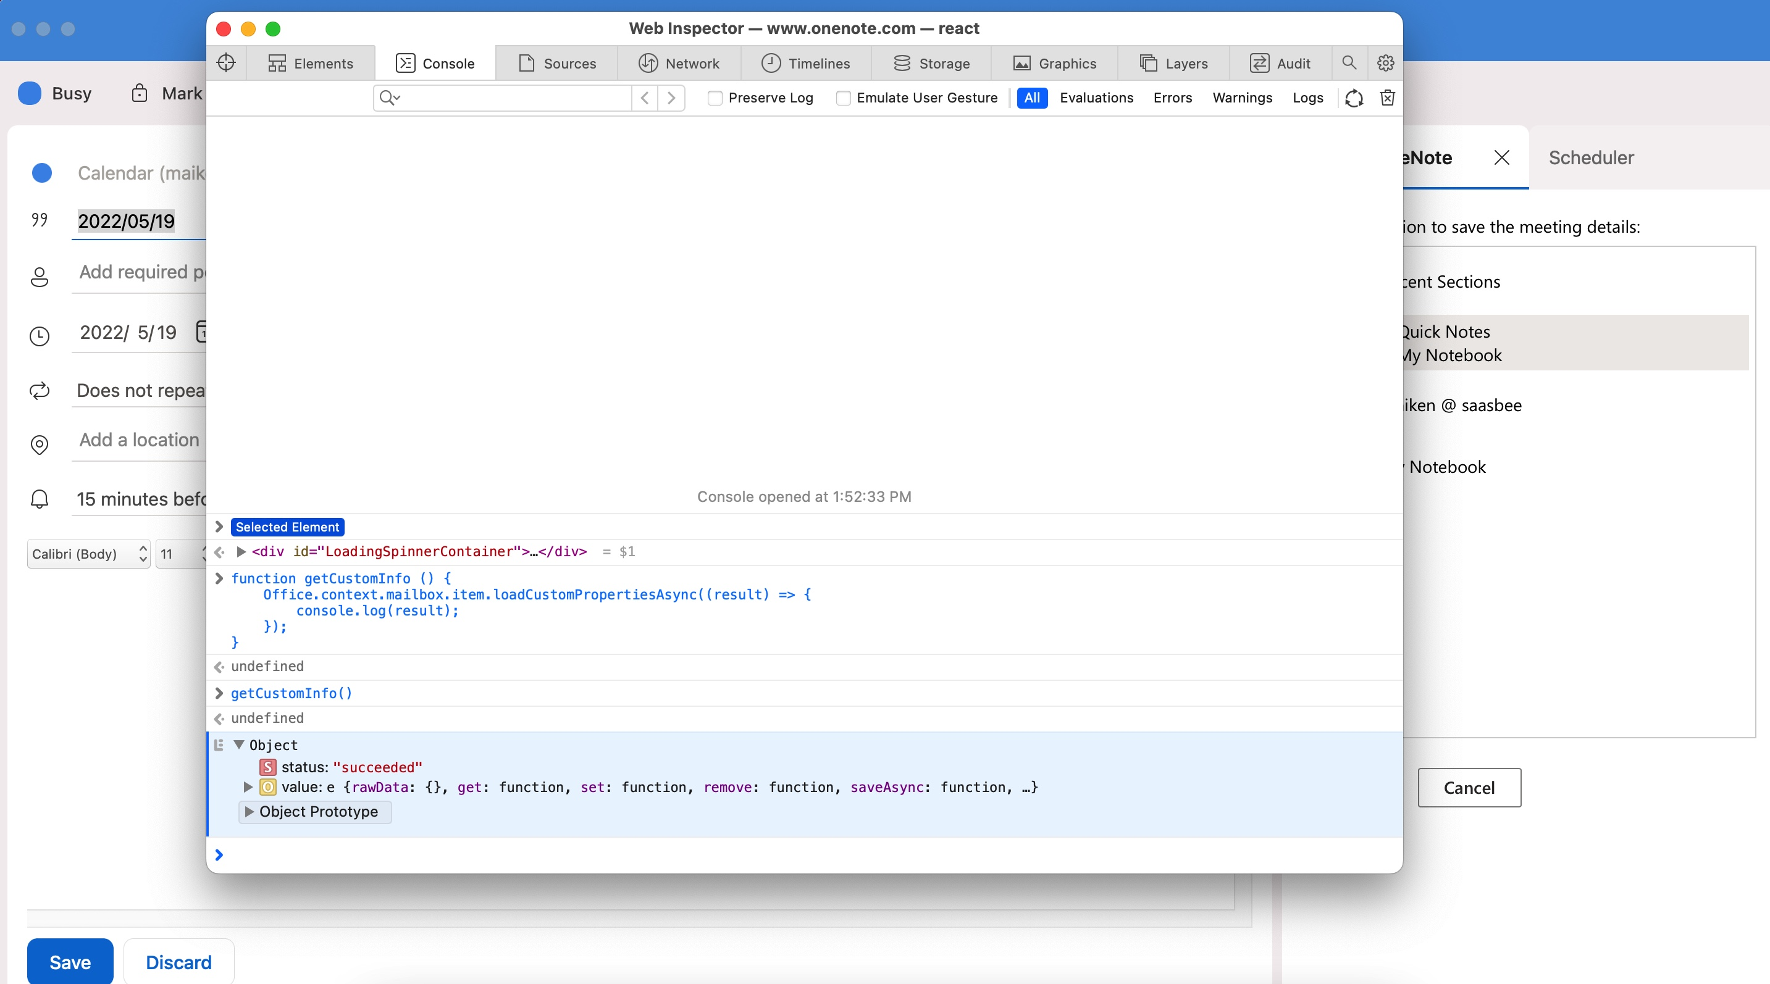
Task: Click the location pin icon
Action: (39, 444)
